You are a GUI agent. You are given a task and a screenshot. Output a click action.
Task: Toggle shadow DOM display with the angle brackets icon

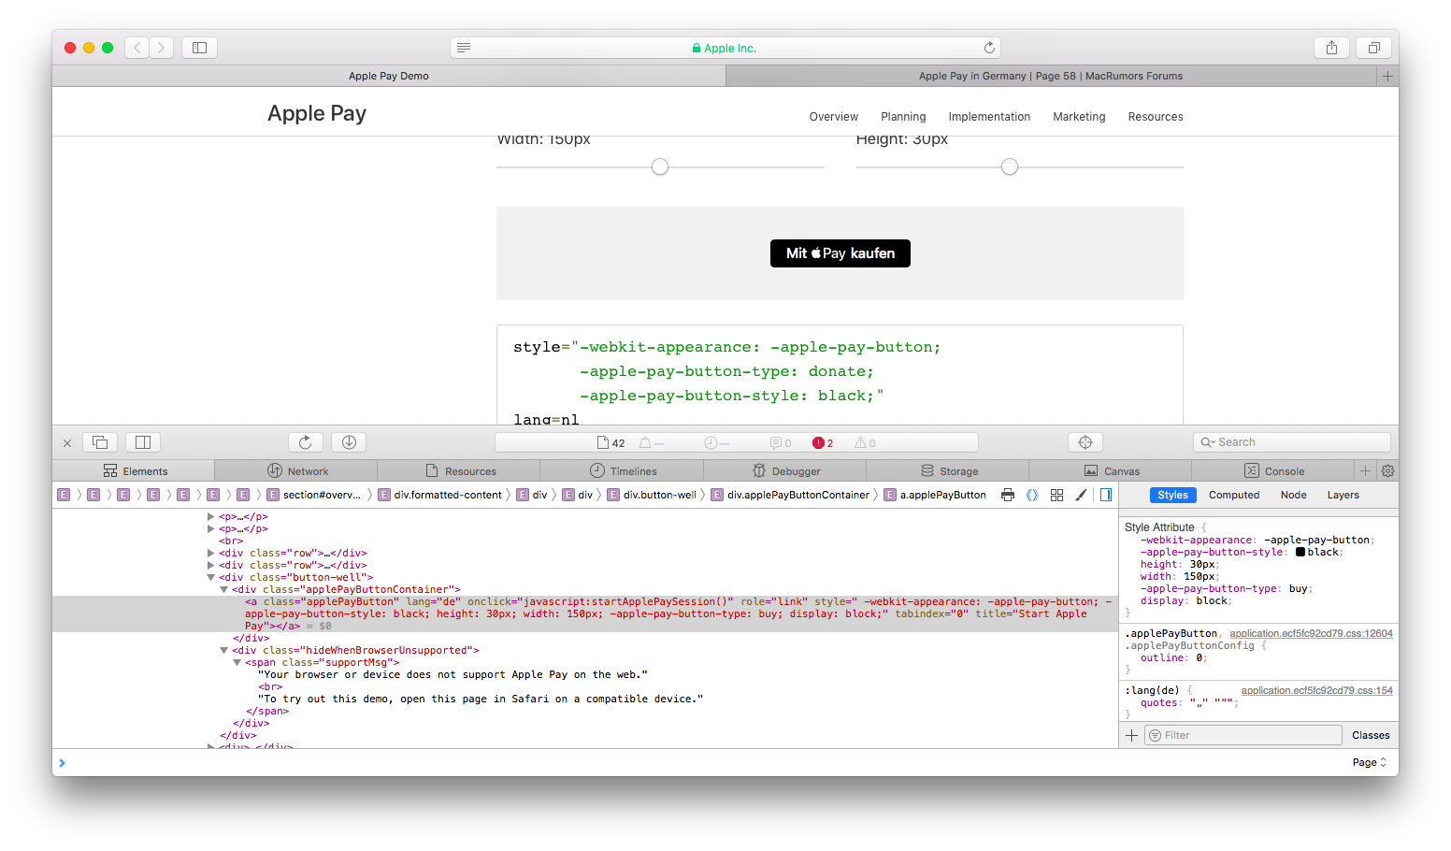pos(1032,495)
